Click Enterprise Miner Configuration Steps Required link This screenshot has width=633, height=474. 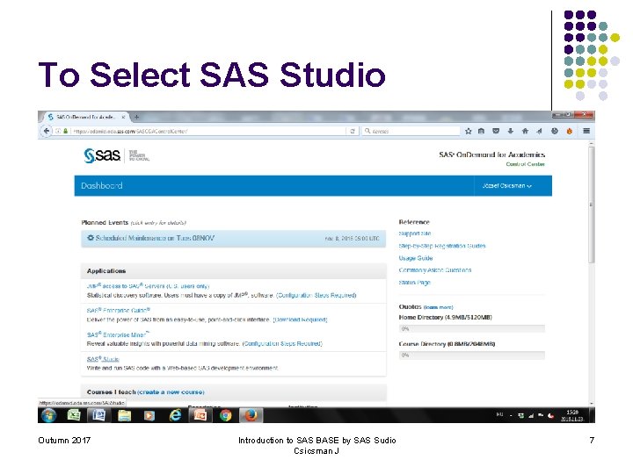(282, 344)
